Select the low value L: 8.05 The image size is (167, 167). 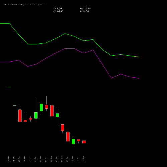(85, 11)
